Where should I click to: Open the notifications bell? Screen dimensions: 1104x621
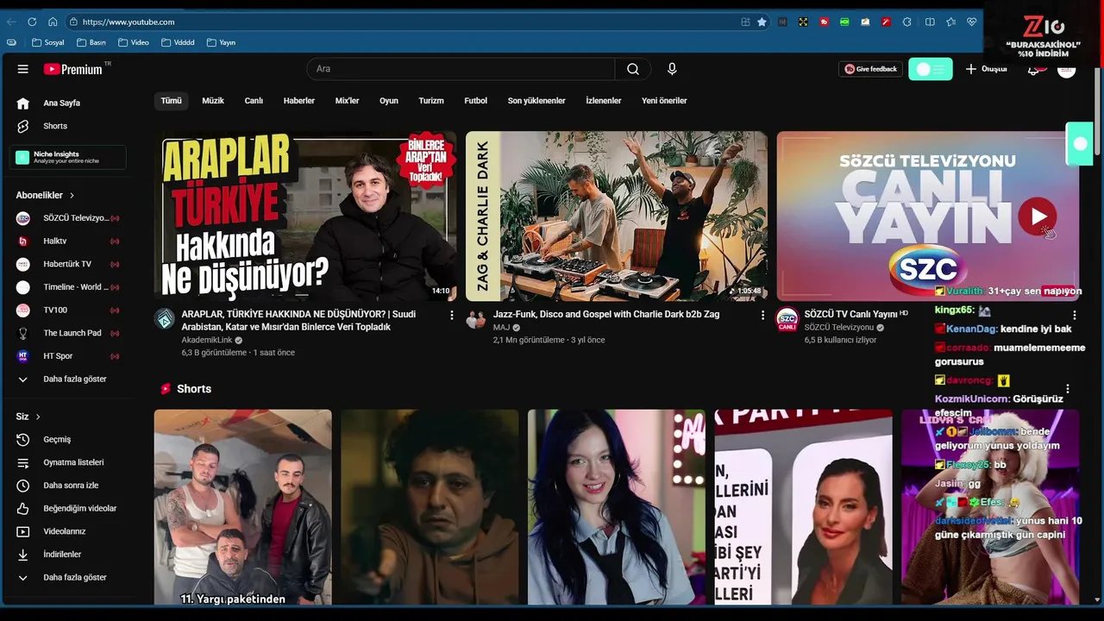1033,69
